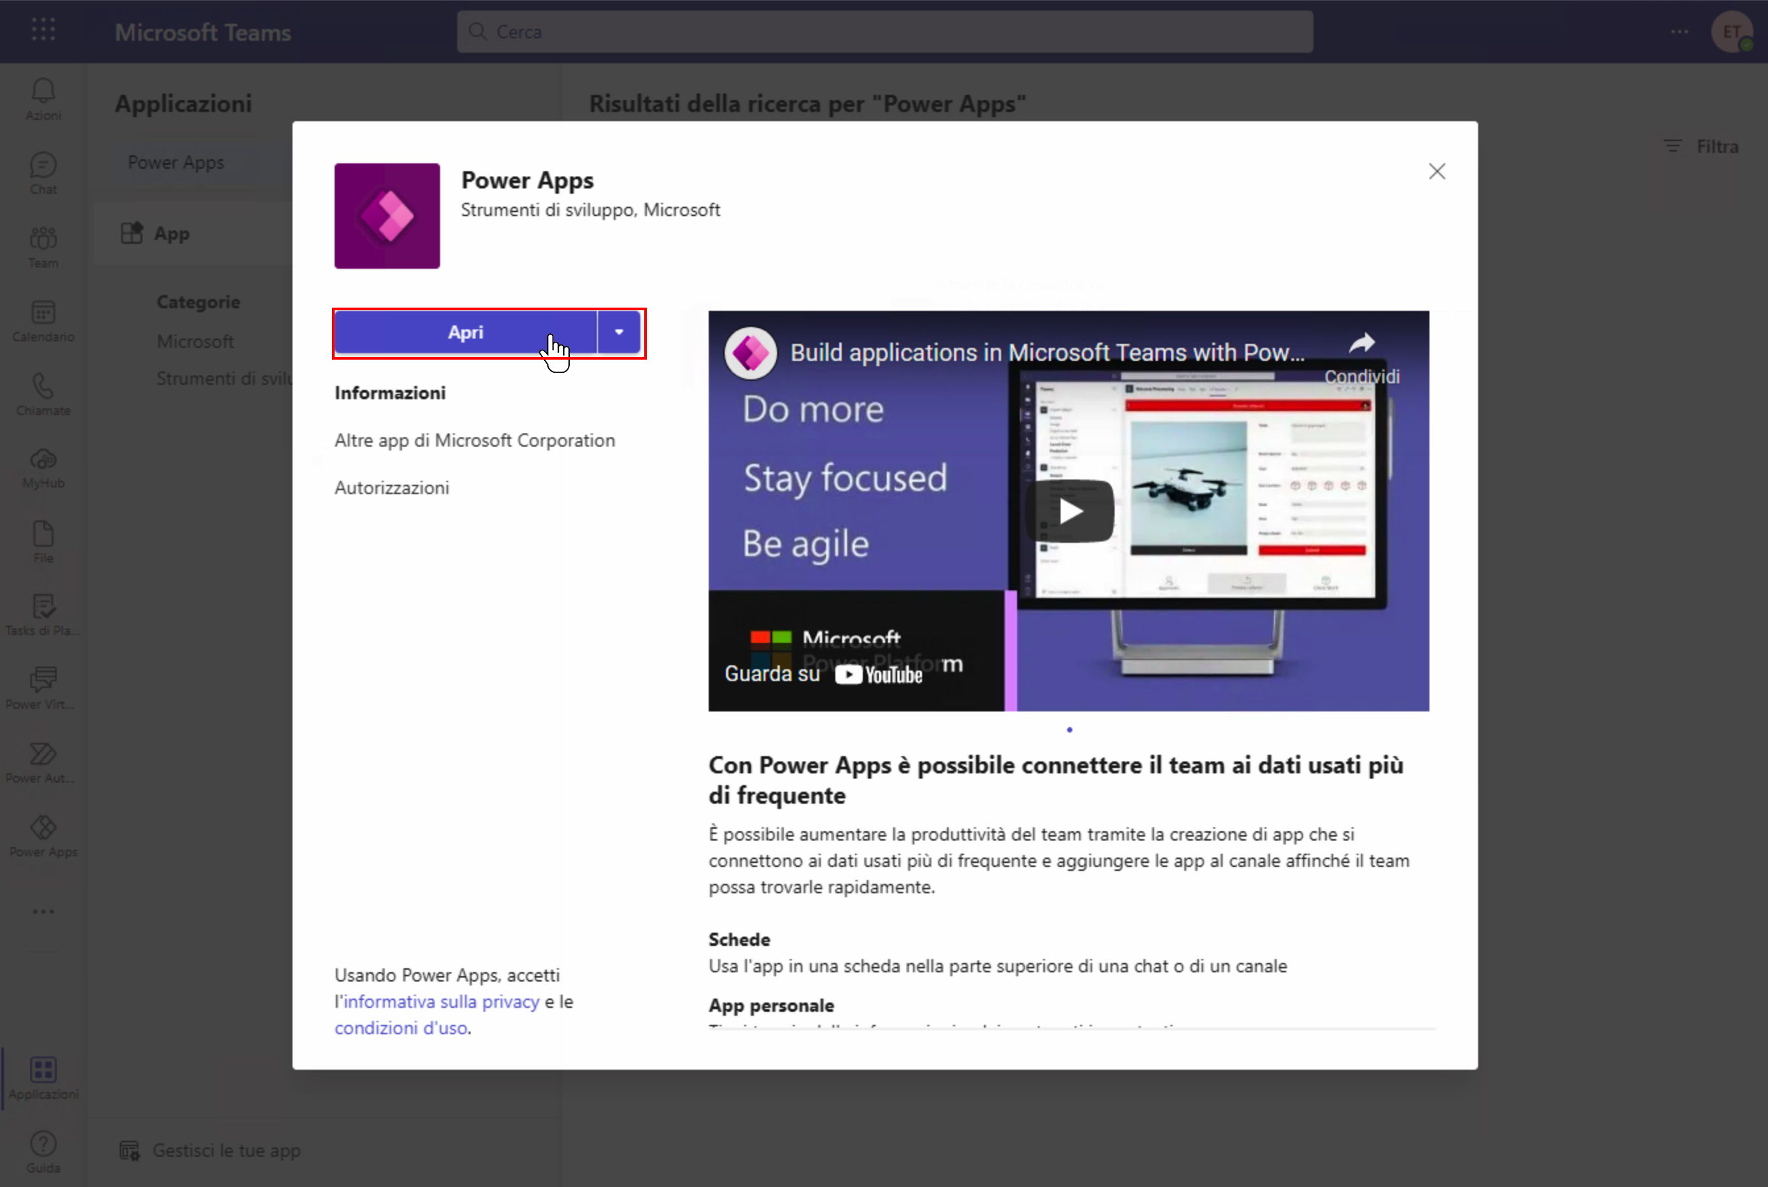The width and height of the screenshot is (1768, 1187).
Task: Click the video channel logo icon
Action: point(750,353)
